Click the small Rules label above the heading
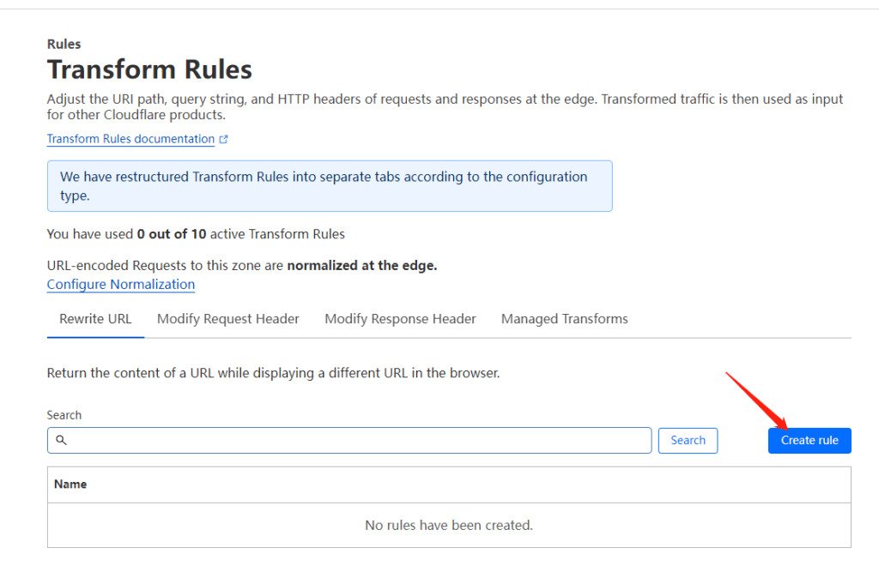Image resolution: width=879 pixels, height=584 pixels. click(x=64, y=45)
